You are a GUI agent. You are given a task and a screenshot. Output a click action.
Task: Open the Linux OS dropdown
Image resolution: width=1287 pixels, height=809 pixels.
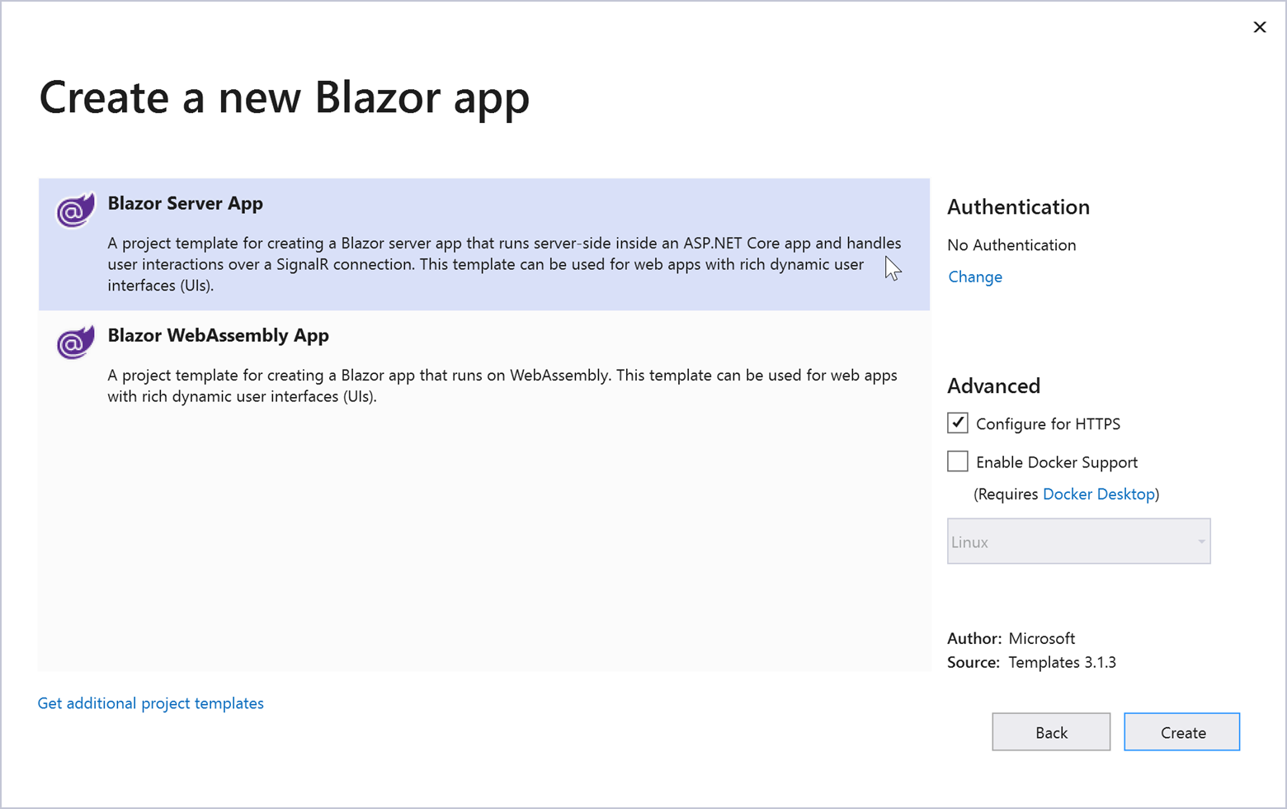(x=1078, y=542)
